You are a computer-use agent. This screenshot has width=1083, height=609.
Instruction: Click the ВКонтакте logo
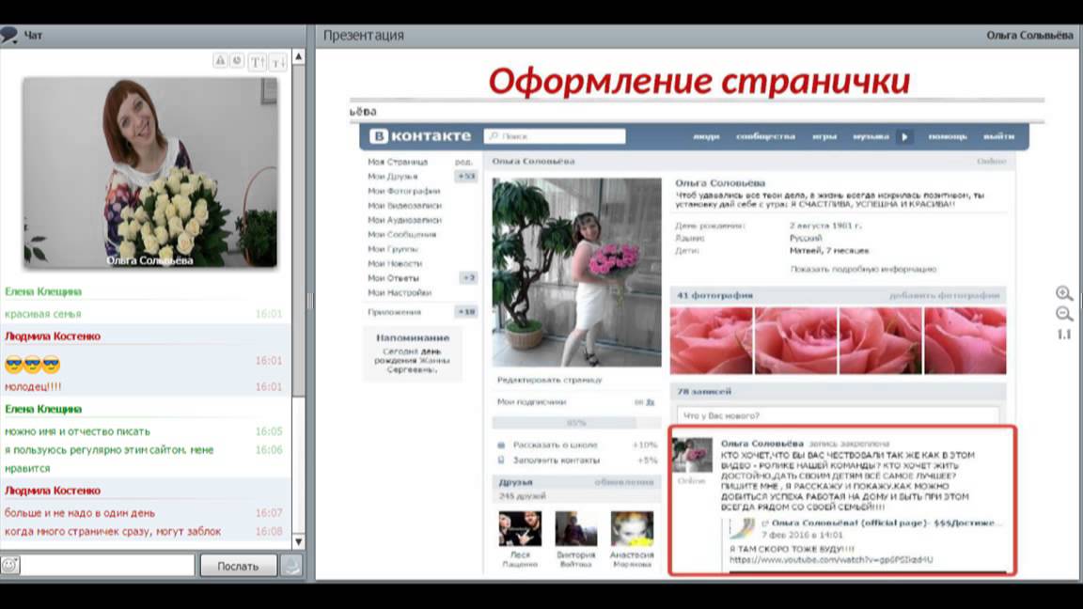tap(420, 136)
